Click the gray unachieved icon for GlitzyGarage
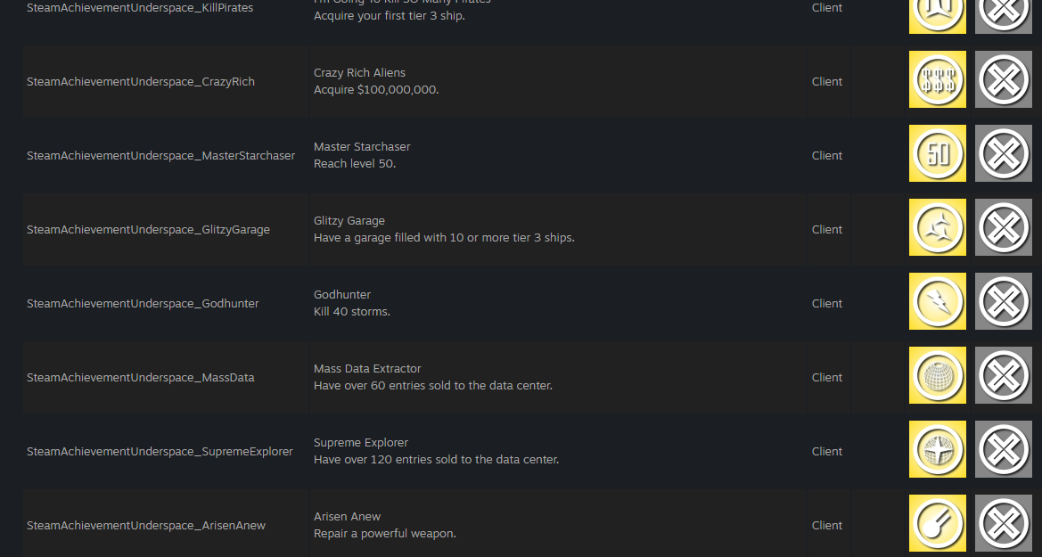The width and height of the screenshot is (1042, 557). 1004,227
